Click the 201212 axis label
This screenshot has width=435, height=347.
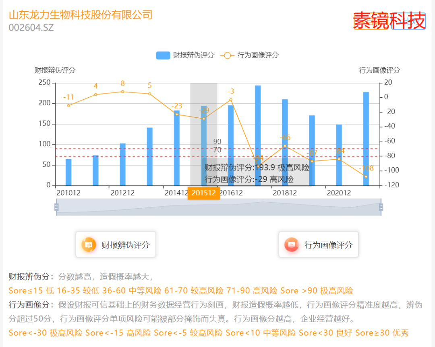pyautogui.click(x=122, y=193)
